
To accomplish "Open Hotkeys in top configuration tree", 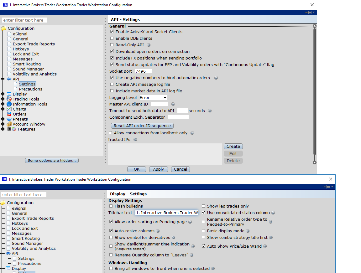I will [x=21, y=49].
